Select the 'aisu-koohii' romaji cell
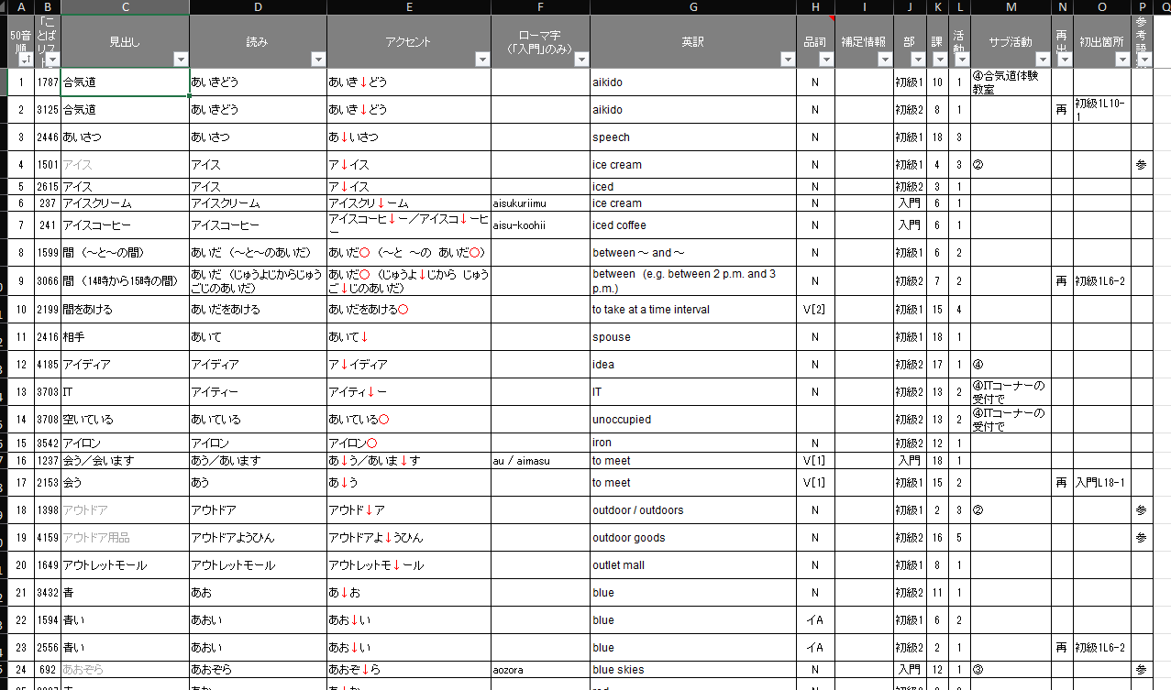1171x690 pixels. [541, 225]
